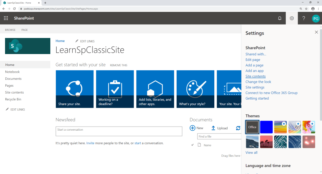Open the Help question mark icon

(x=304, y=18)
